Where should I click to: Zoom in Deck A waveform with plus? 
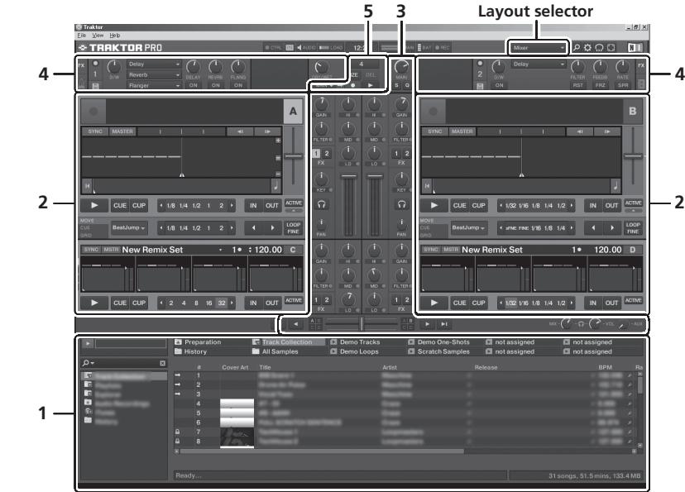pyautogui.click(x=278, y=141)
